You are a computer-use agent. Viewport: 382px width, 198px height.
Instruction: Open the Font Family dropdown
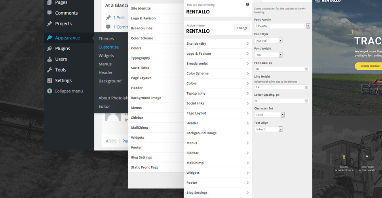(282, 26)
